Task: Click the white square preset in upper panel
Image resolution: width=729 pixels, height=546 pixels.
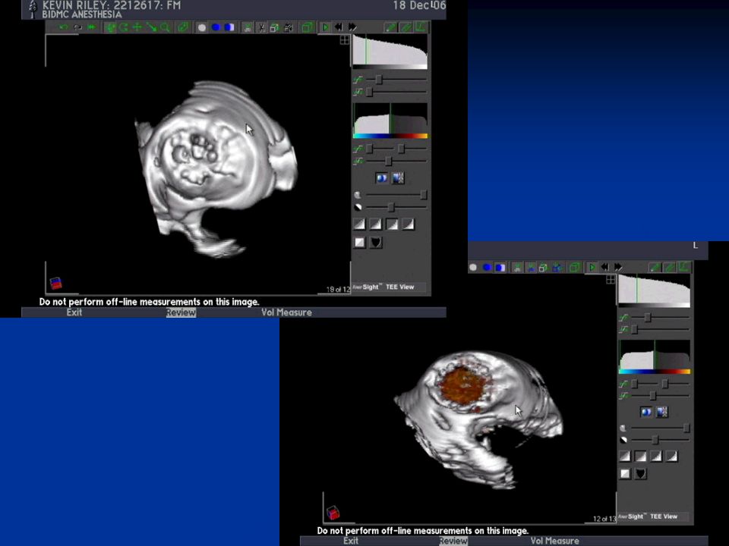Action: coord(360,243)
